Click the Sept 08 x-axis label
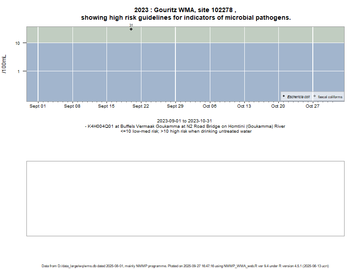This screenshot has width=358, height=269. tap(72, 106)
